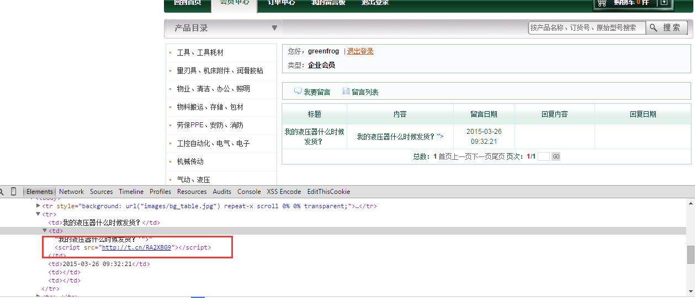
Task: Collapse the highlighted td node arrow
Action: [x=45, y=231]
